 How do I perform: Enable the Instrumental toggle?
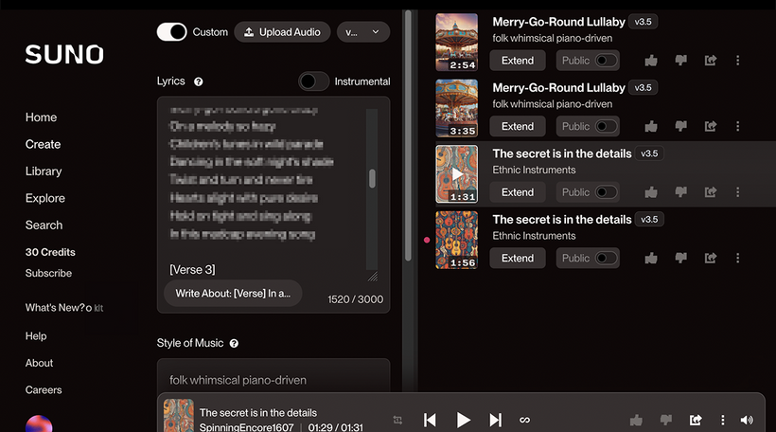coord(314,81)
